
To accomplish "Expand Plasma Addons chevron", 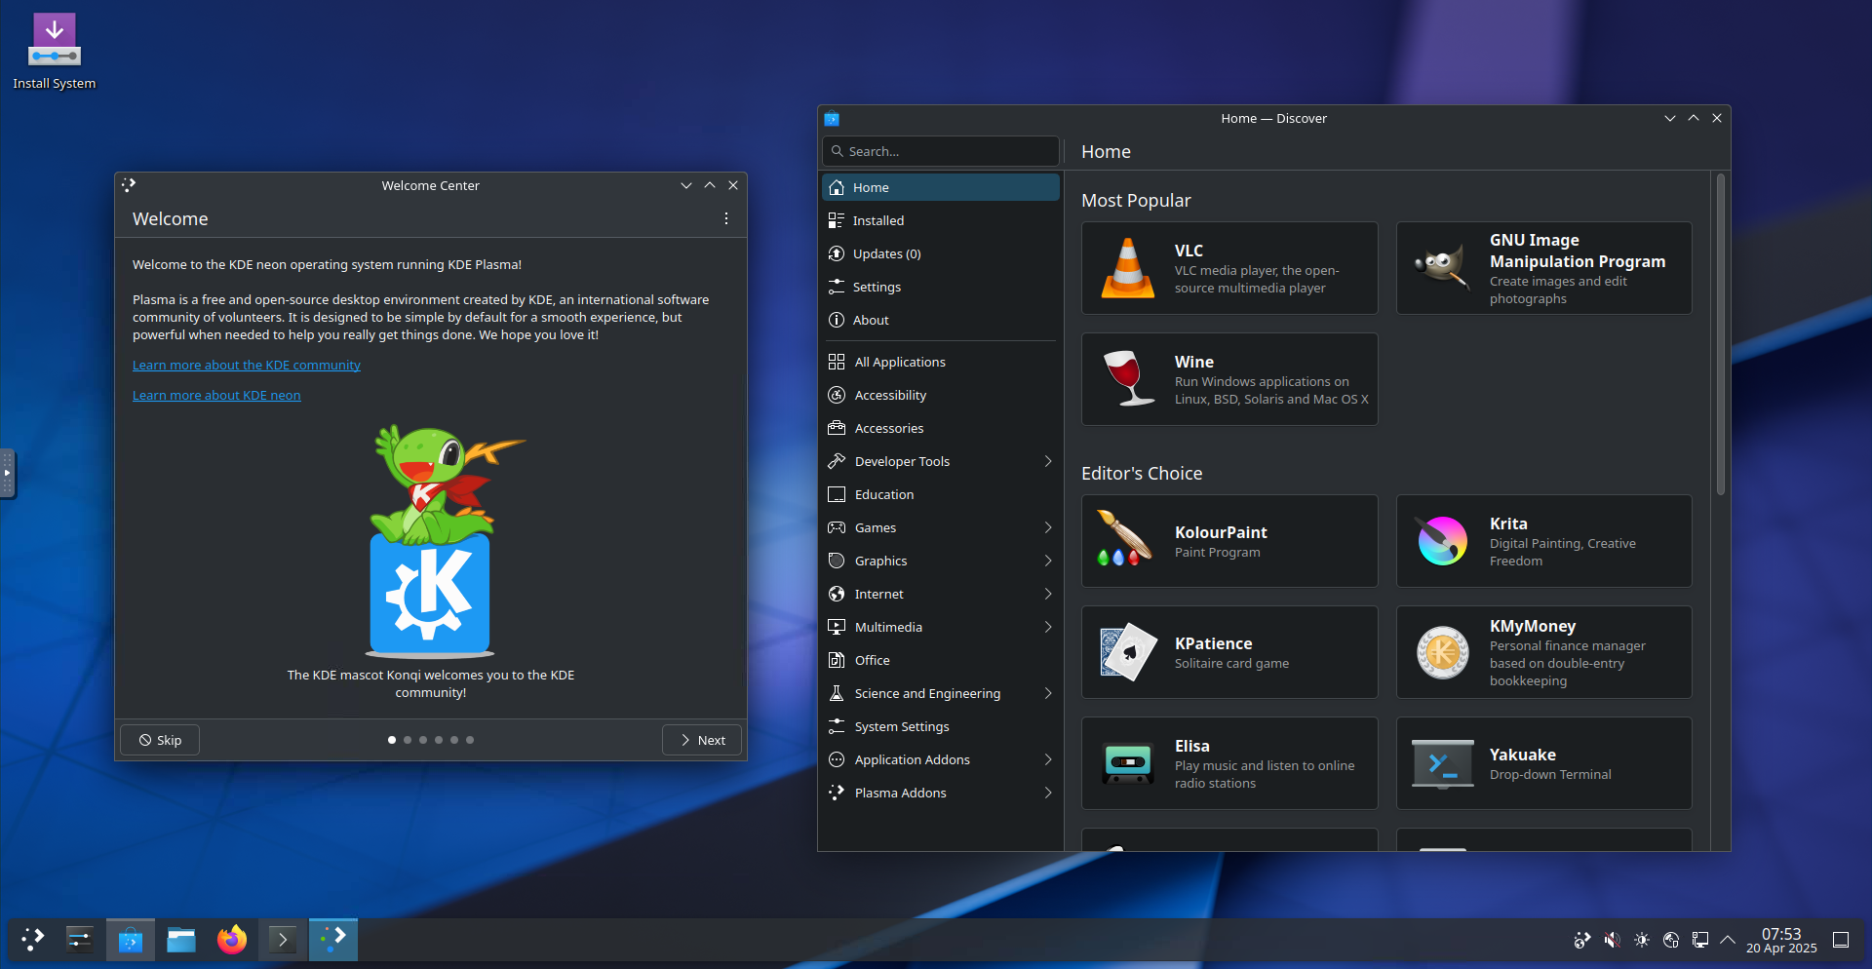I will coord(1048,793).
